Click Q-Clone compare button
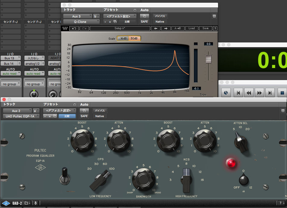 tap(127, 22)
